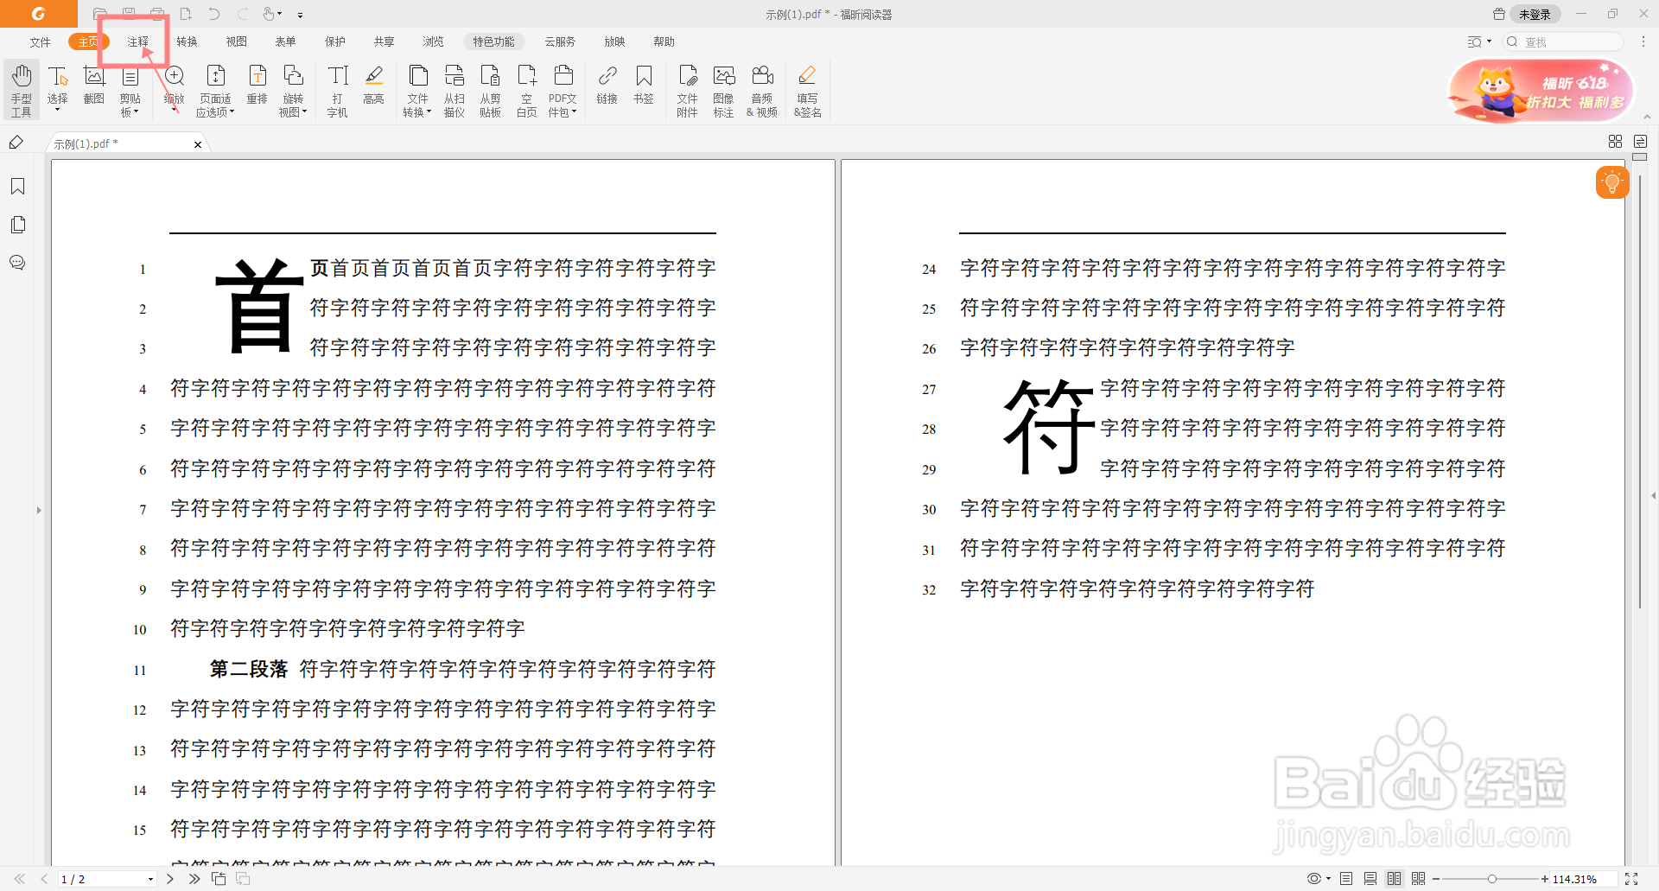This screenshot has width=1659, height=891.
Task: Create PDF from clipboard (从剪贴板)
Action: 491,90
